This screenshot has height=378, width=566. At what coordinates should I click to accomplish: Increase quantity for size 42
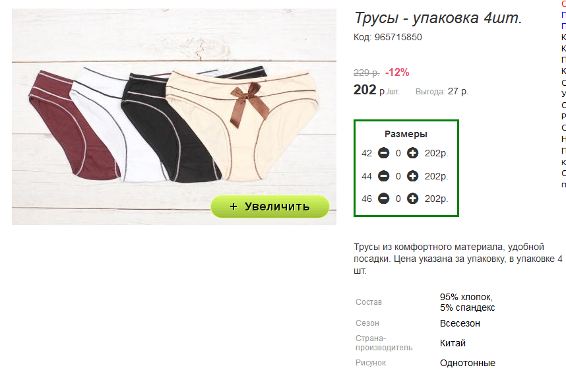pos(412,153)
